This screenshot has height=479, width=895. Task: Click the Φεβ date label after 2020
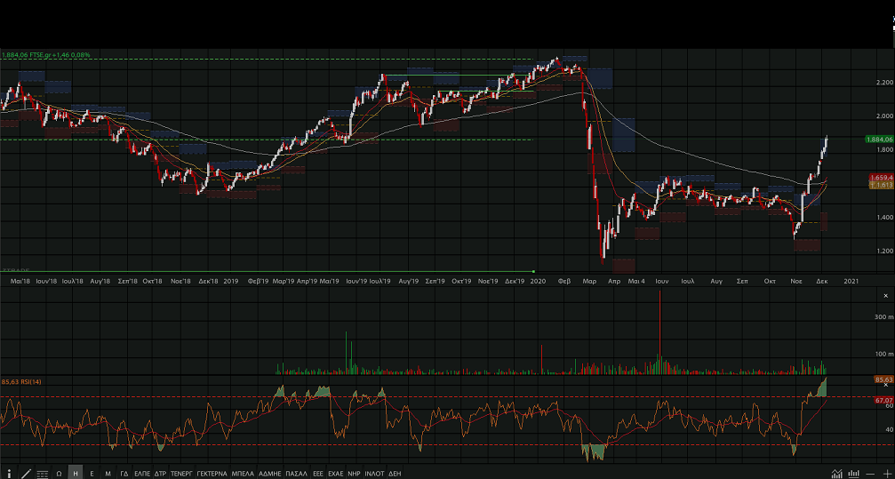click(x=564, y=282)
